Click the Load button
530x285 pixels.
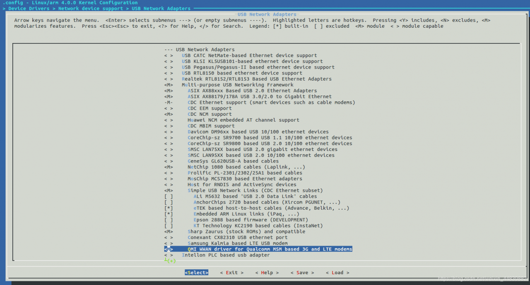[337, 273]
